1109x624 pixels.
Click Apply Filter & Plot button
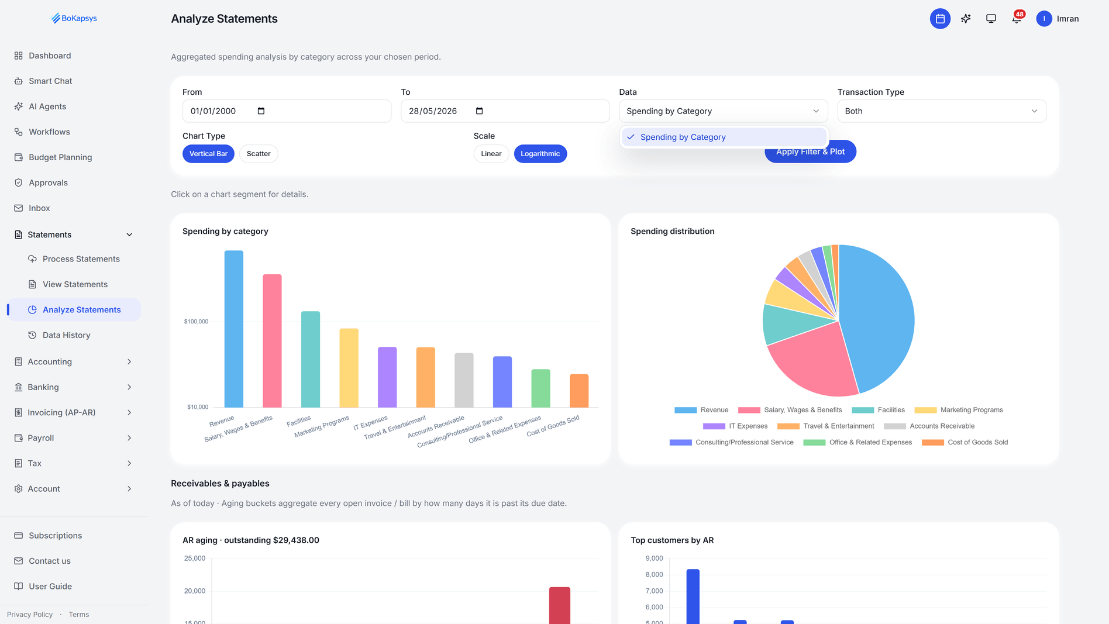click(x=810, y=152)
